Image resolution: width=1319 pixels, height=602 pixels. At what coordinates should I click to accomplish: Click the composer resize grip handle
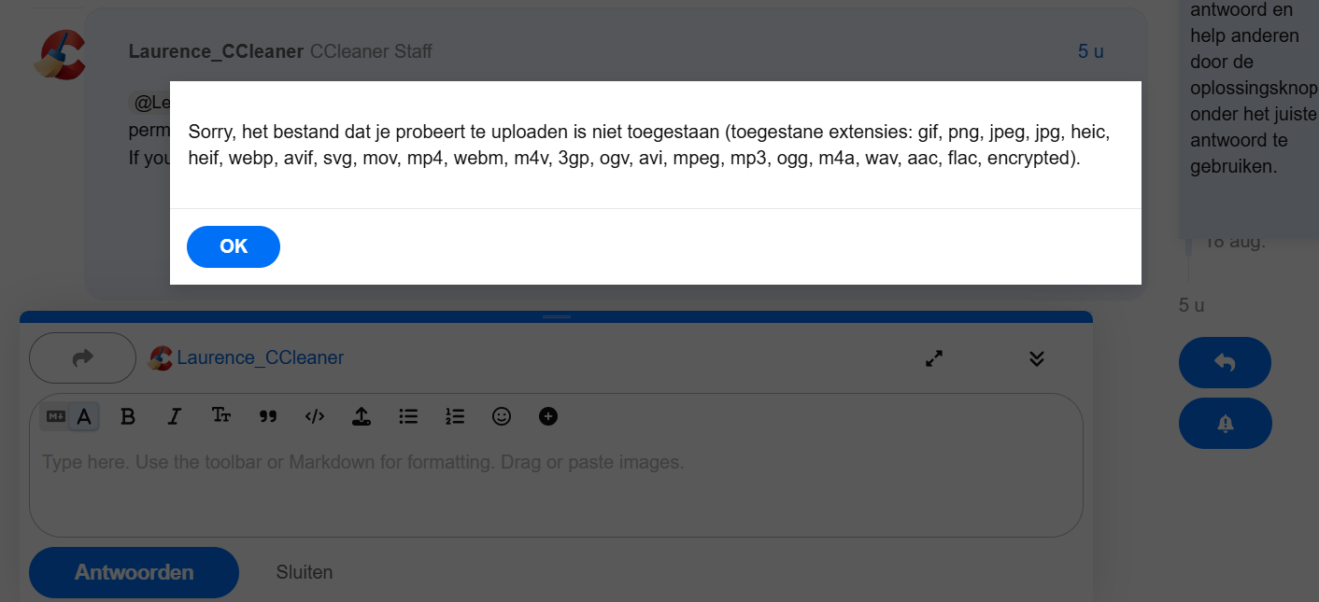[557, 317]
